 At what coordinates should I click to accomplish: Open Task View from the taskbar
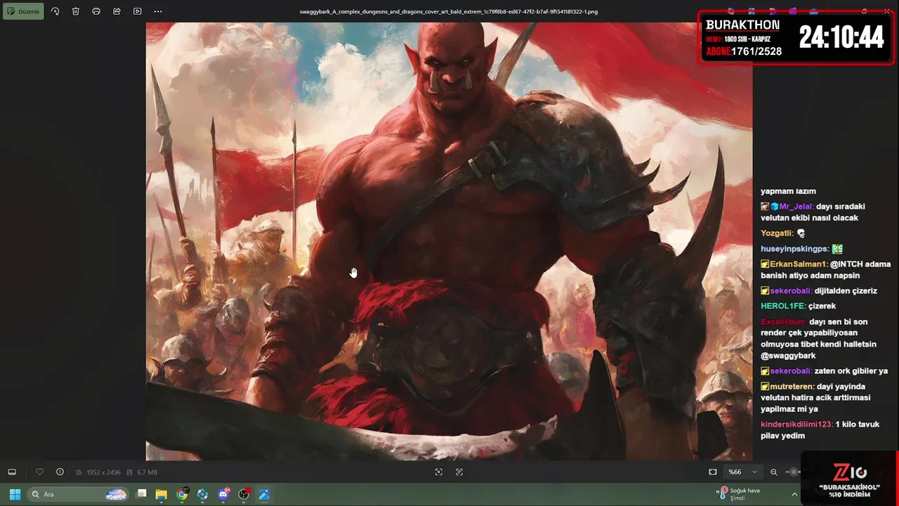(x=141, y=494)
